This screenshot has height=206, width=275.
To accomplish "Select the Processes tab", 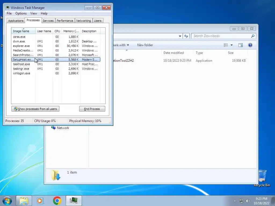I will [x=33, y=20].
